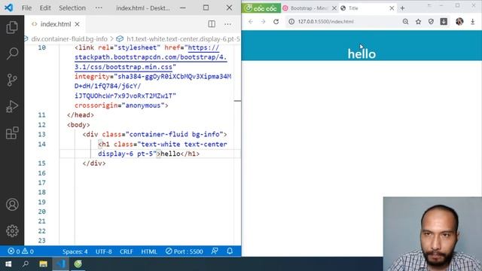Viewport: 482px width, 271px height.
Task: Click the hello heading on the webpage
Action: click(x=361, y=53)
